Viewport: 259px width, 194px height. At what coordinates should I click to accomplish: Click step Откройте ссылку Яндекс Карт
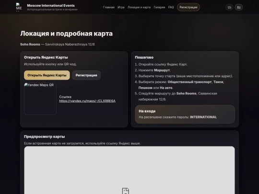(163, 64)
